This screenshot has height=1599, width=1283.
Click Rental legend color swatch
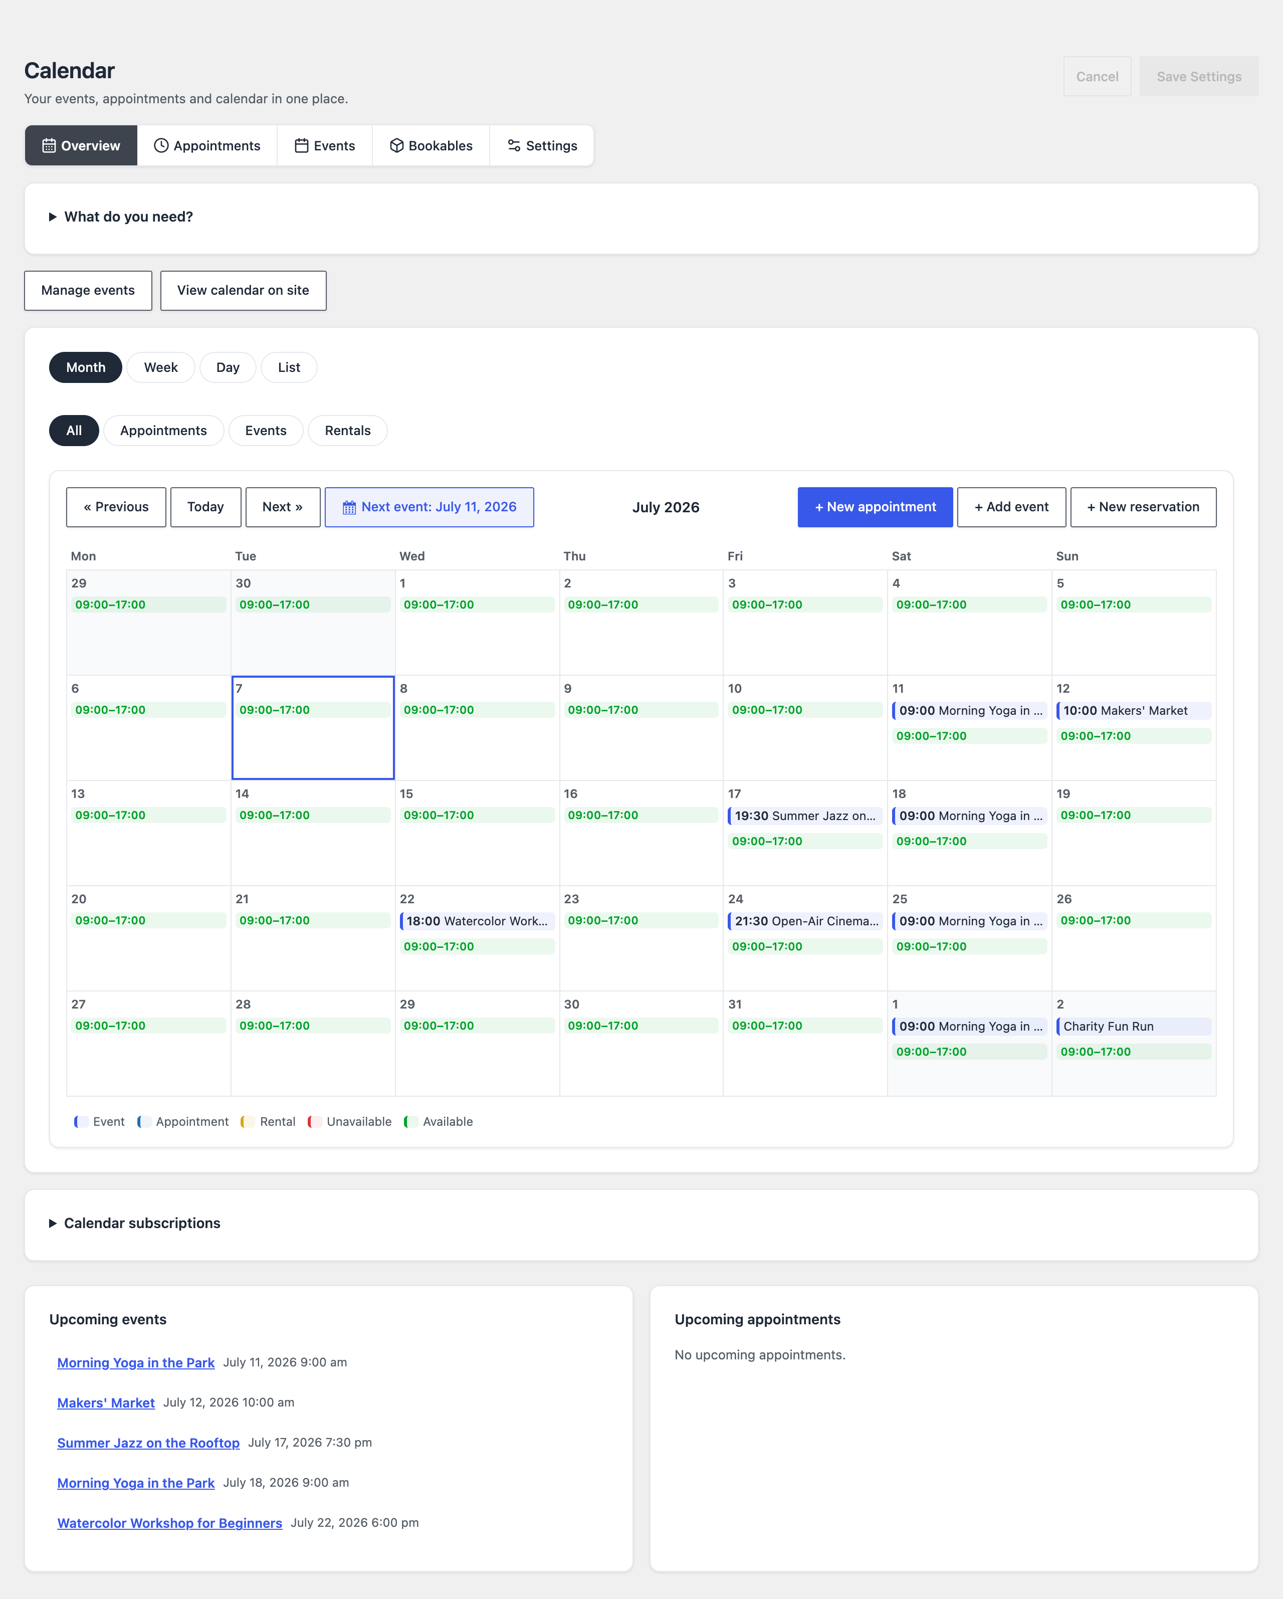[248, 1122]
